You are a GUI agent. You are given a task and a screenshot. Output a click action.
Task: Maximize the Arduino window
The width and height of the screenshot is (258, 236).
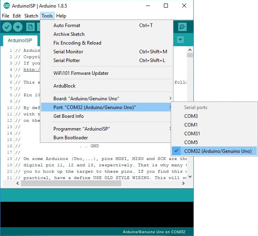166,6
